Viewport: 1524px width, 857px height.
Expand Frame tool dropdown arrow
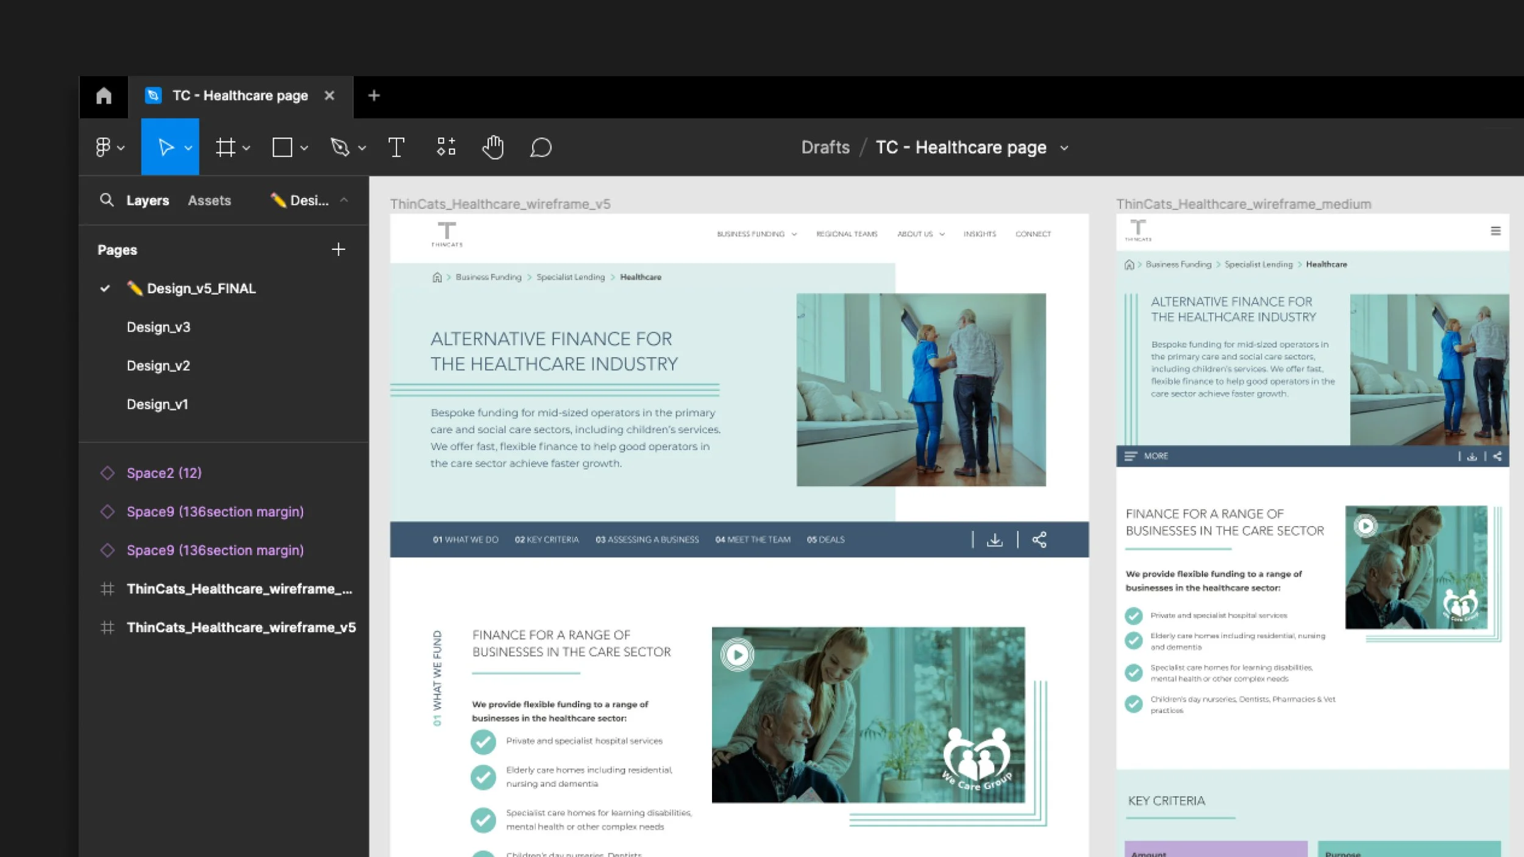point(246,148)
